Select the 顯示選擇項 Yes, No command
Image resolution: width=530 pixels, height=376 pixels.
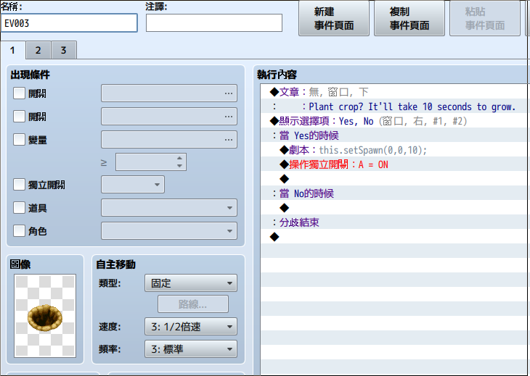tap(395, 121)
